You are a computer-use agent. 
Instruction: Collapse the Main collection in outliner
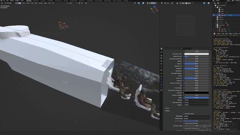tap(216, 7)
